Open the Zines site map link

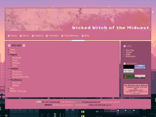[15, 66]
